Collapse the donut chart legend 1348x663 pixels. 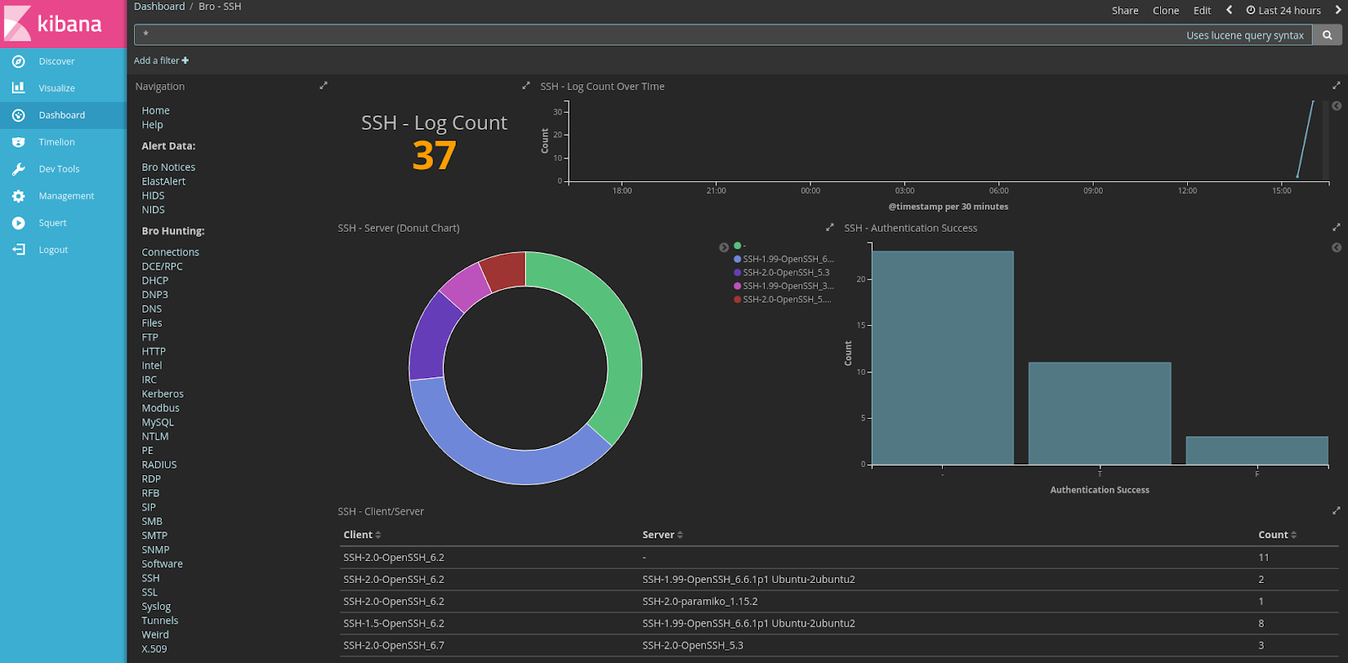tap(724, 248)
